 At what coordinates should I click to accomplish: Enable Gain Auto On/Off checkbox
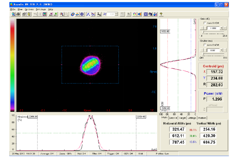click(x=205, y=23)
